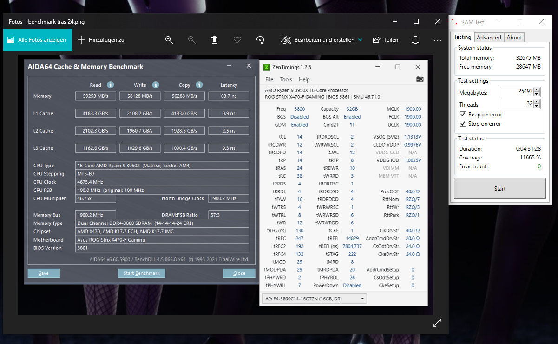Switch to the Testing tab in RAM Test
558x344 pixels.
click(x=462, y=37)
